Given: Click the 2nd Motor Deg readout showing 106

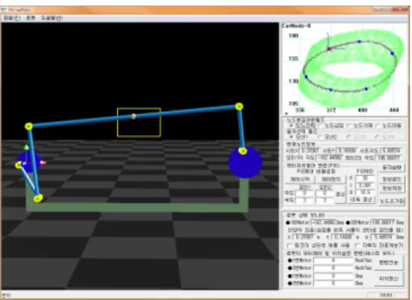Looking at the screenshot, I should tap(383, 223).
